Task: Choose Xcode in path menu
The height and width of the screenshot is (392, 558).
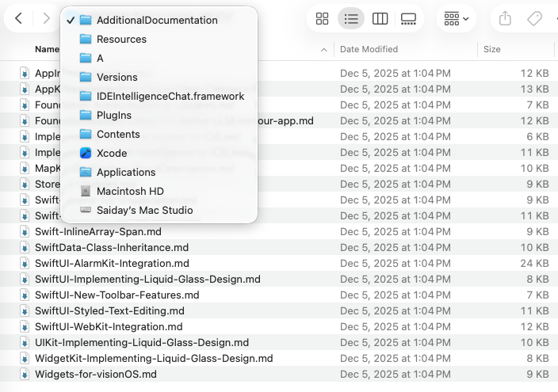Action: tap(159, 153)
